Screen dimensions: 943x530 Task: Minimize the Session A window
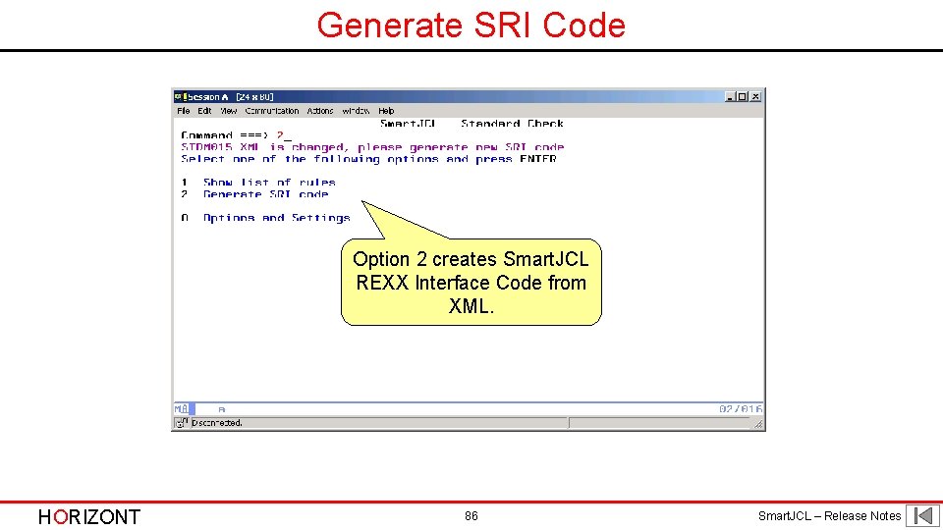click(x=730, y=97)
